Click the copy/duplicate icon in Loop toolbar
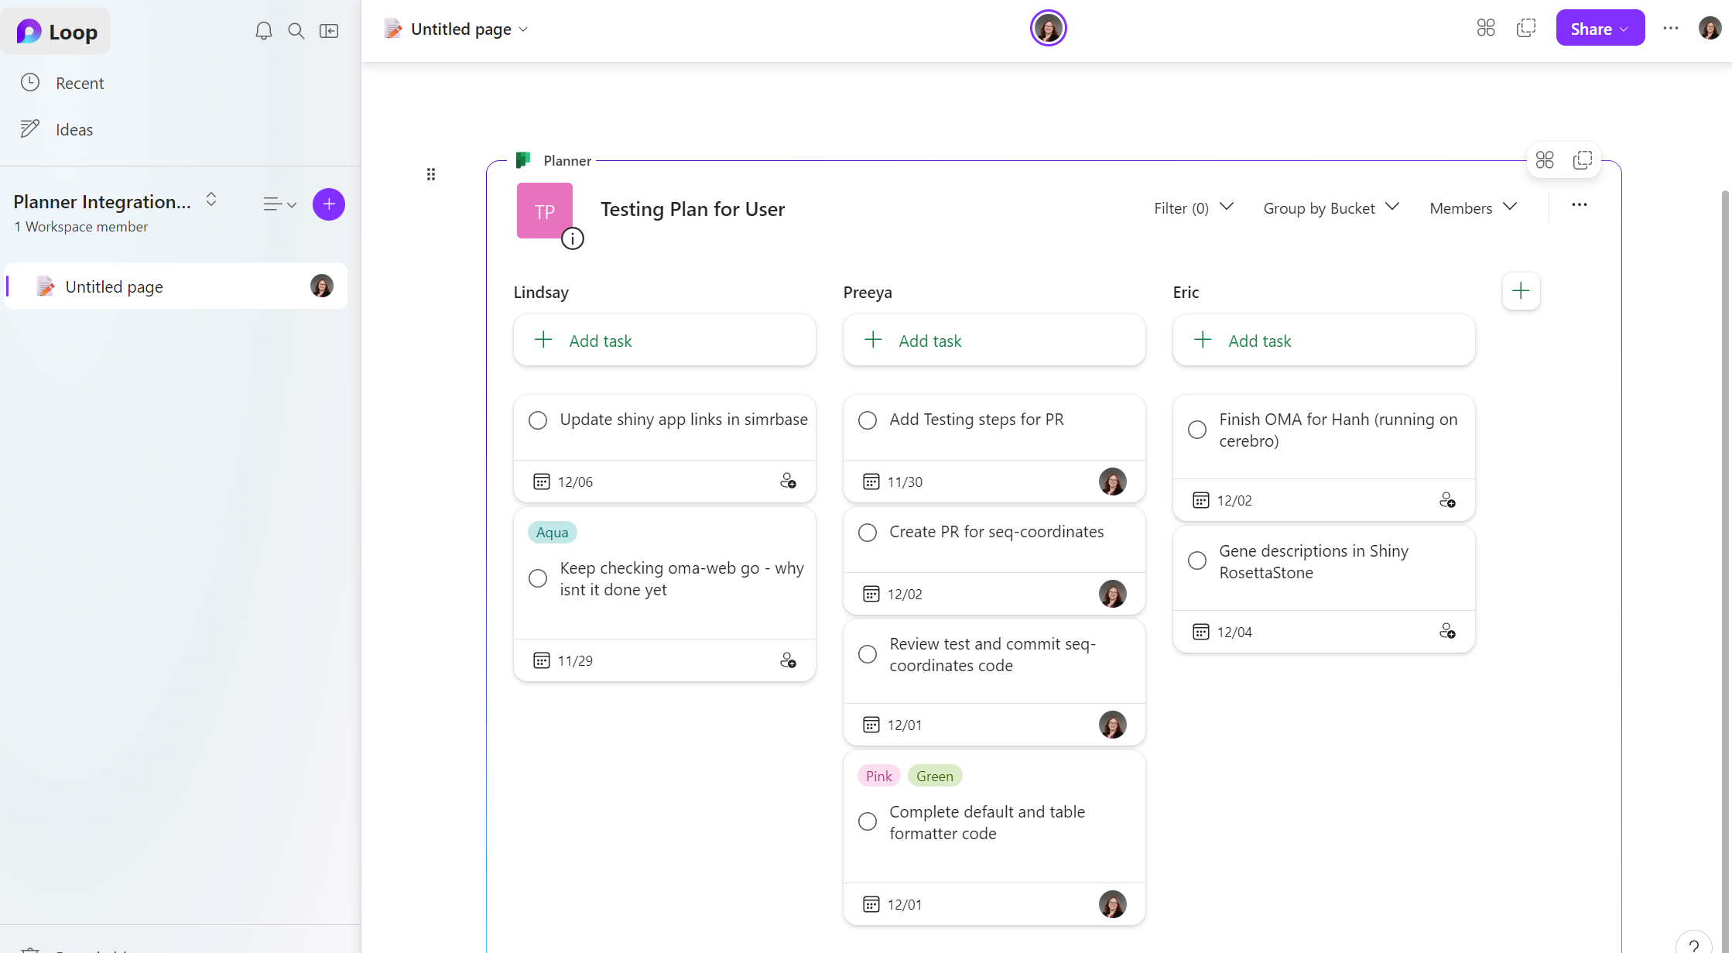 1525,27
